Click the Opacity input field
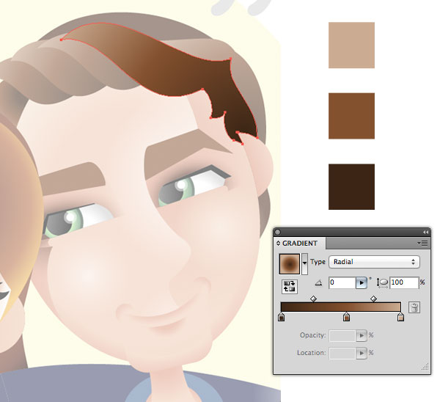The height and width of the screenshot is (402, 440). coord(342,335)
